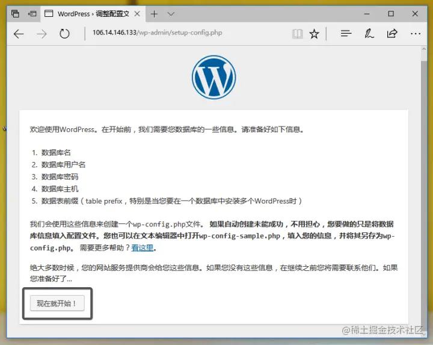This screenshot has height=345, width=433.
Task: Open the More actions ellipsis menu
Action: (x=416, y=34)
